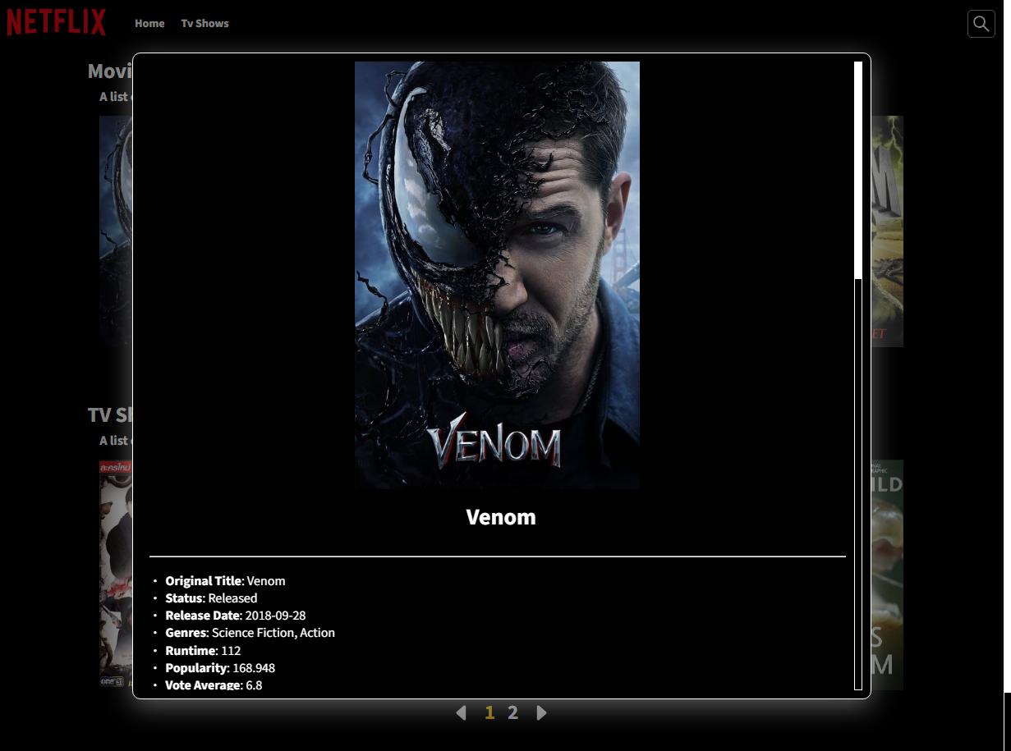Click the Genres detail line
This screenshot has height=751, width=1011.
pyautogui.click(x=250, y=633)
